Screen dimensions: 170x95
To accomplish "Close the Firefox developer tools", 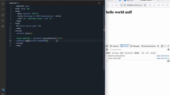I will coord(168,46).
